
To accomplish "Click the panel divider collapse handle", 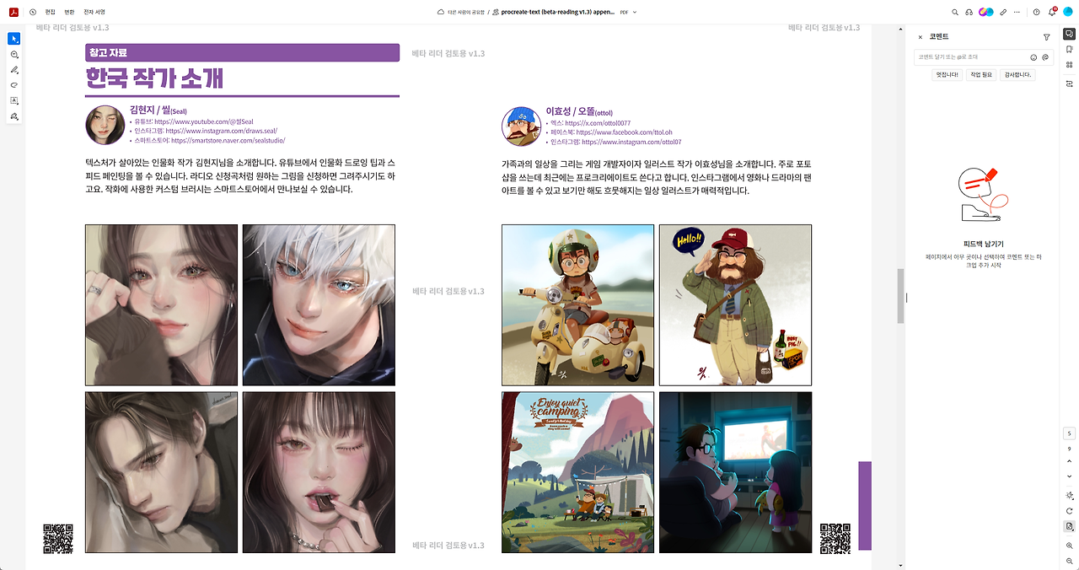I will (907, 298).
